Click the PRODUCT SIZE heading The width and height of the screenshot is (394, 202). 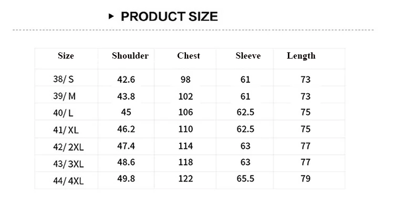pyautogui.click(x=169, y=17)
